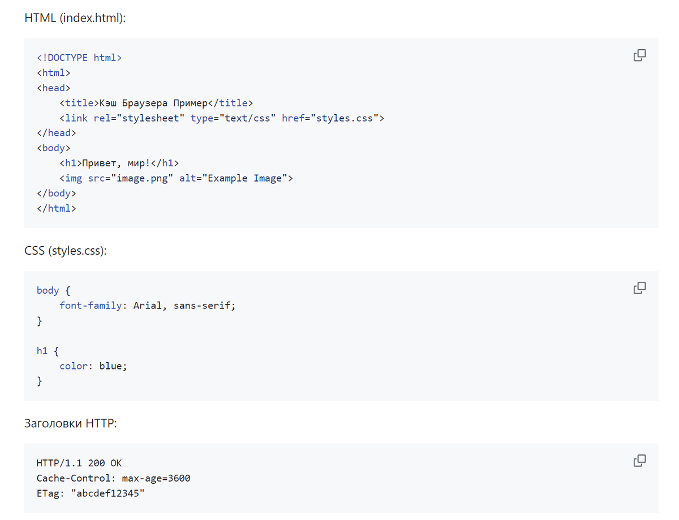
Task: Click the 'HTTP/1.1 200 OK' status line
Action: (x=79, y=463)
